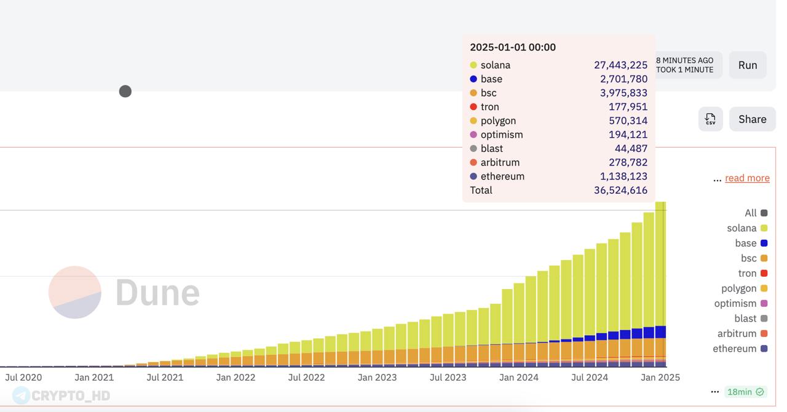This screenshot has height=412, width=787.
Task: Click the Jul 2023 x-axis label
Action: coord(448,378)
